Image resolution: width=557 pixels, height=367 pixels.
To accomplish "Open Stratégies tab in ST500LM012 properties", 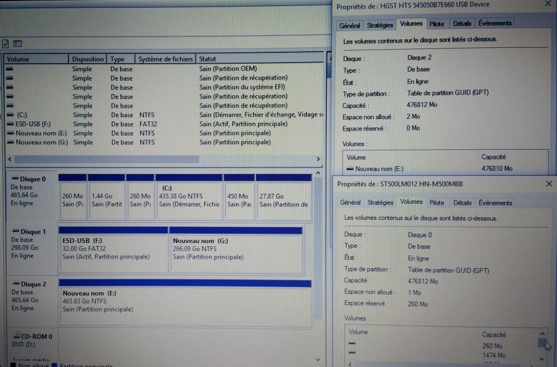I will [x=380, y=203].
